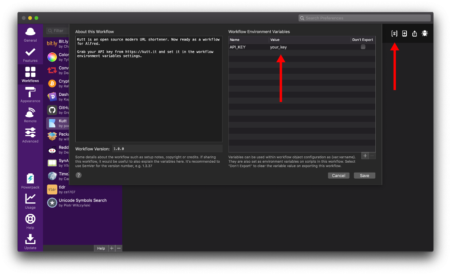The height and width of the screenshot is (275, 451).
Task: Open the Features section
Action: tap(30, 55)
